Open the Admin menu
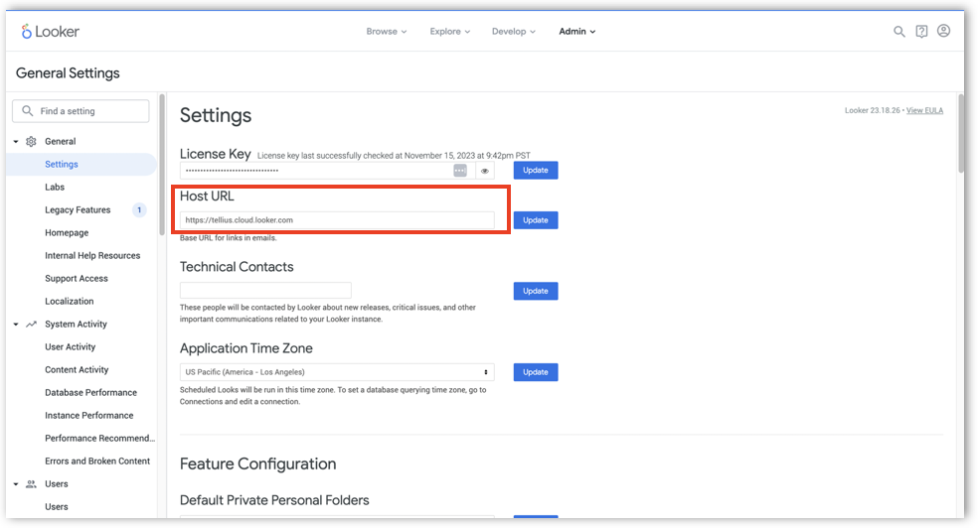This screenshot has height=528, width=978. (576, 32)
